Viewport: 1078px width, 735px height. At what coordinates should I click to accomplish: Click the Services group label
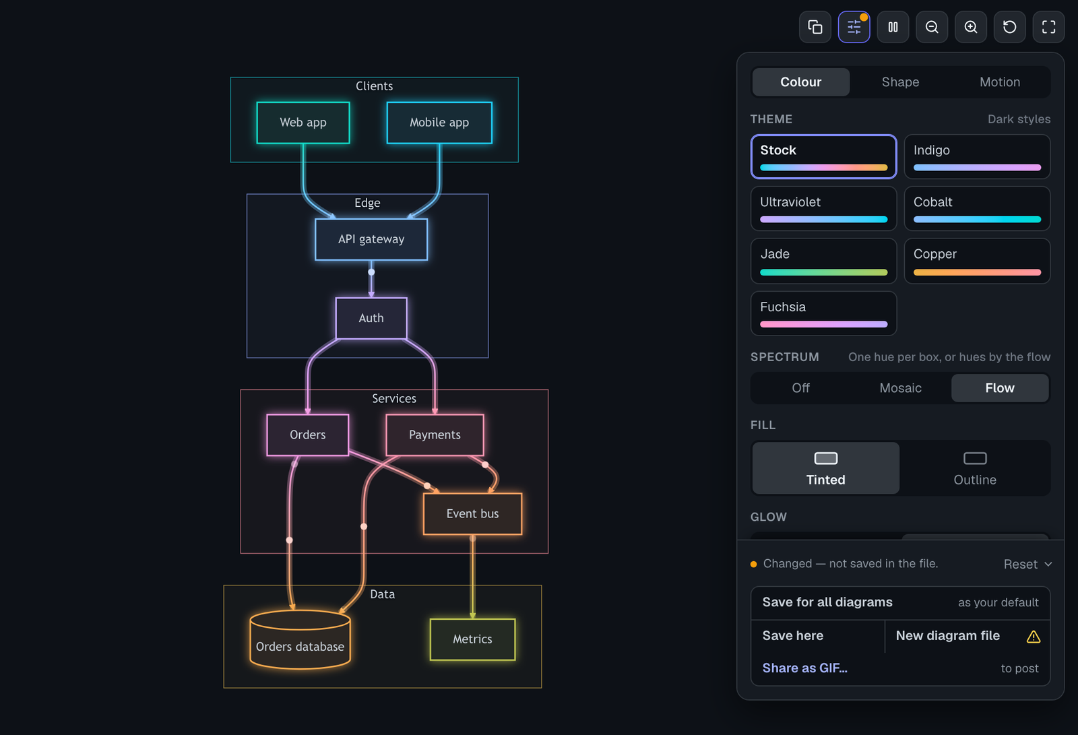pos(394,399)
